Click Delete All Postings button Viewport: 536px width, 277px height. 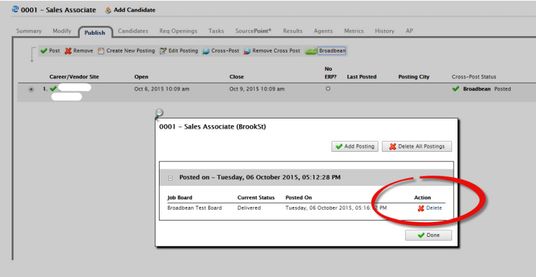tap(417, 146)
